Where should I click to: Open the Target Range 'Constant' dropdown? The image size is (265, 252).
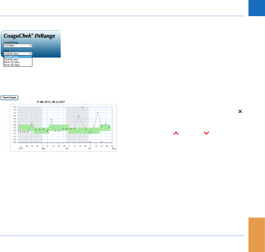coord(18,46)
